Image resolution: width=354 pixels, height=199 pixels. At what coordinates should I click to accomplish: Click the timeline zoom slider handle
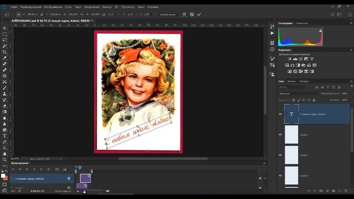click(85, 192)
